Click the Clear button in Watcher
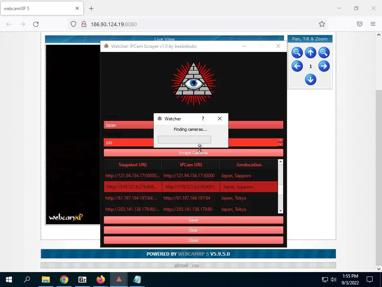The width and height of the screenshot is (382, 287). (x=194, y=230)
